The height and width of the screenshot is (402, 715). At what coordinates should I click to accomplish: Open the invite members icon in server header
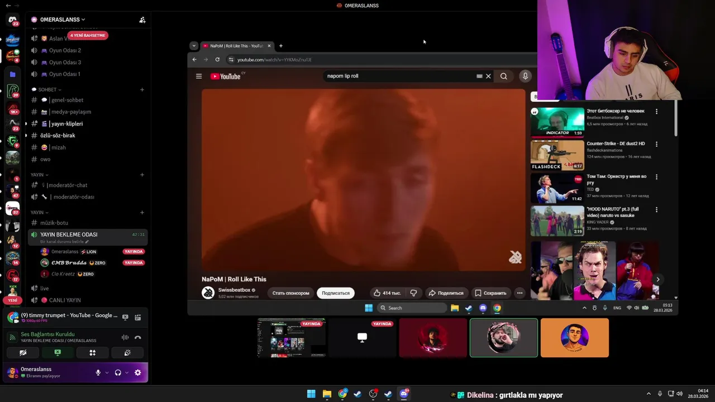pos(142,20)
